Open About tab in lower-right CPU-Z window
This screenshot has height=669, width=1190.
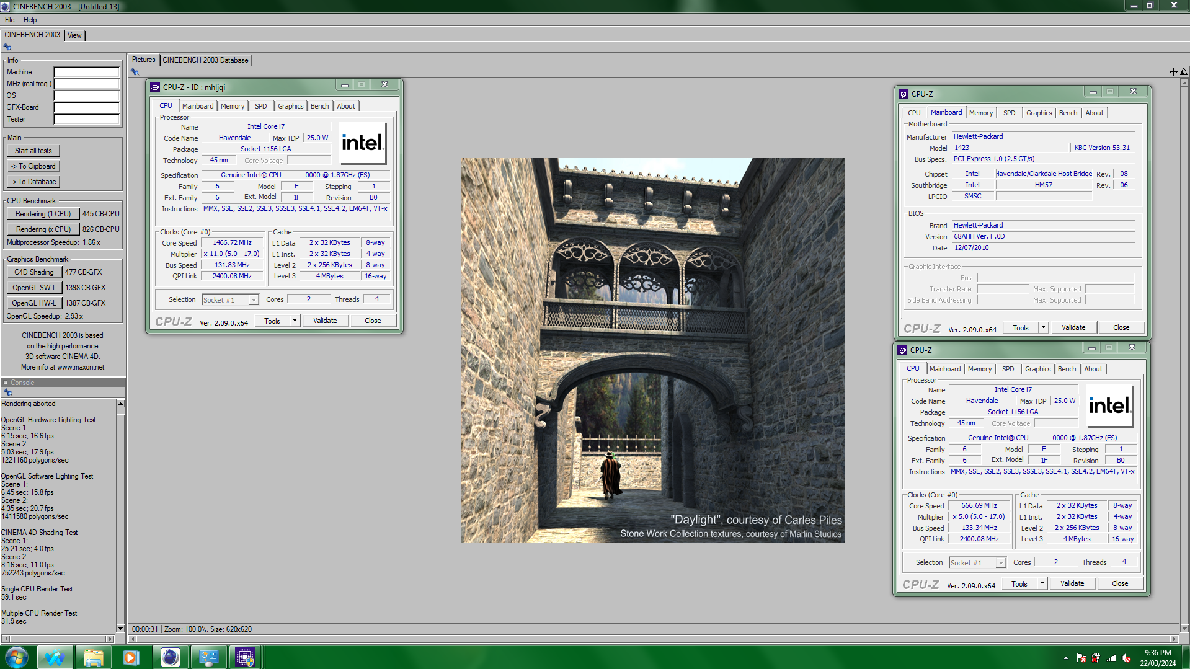1093,369
